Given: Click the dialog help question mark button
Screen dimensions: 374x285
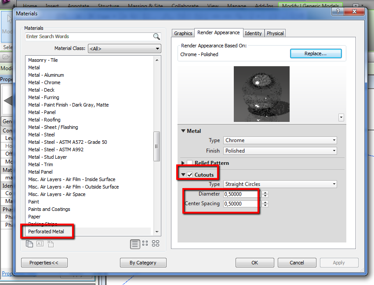Looking at the screenshot, I should (338, 11).
